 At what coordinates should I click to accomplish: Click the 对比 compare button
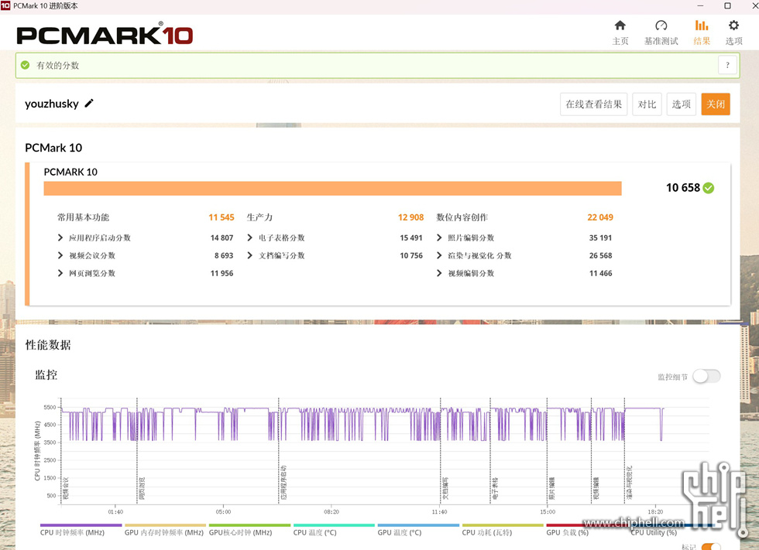(647, 104)
